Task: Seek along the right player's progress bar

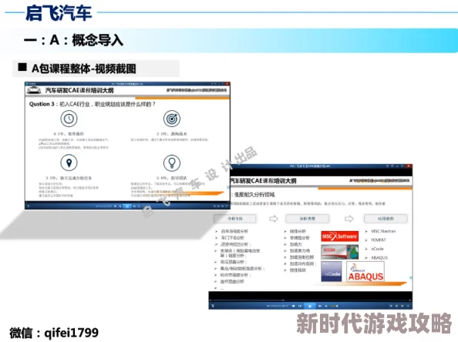Action: [310, 300]
